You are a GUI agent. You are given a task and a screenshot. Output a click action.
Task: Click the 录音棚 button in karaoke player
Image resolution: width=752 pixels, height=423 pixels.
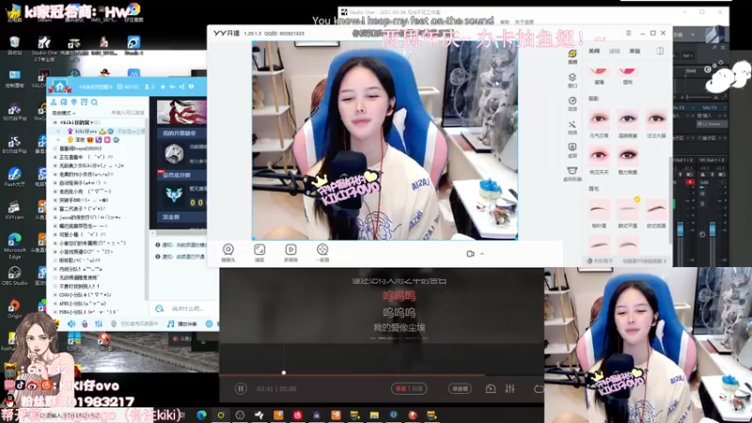[x=460, y=388]
